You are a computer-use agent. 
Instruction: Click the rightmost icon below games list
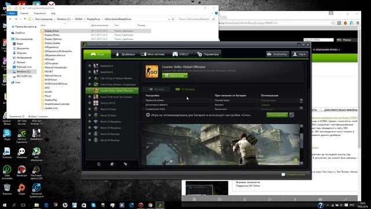click(125, 164)
